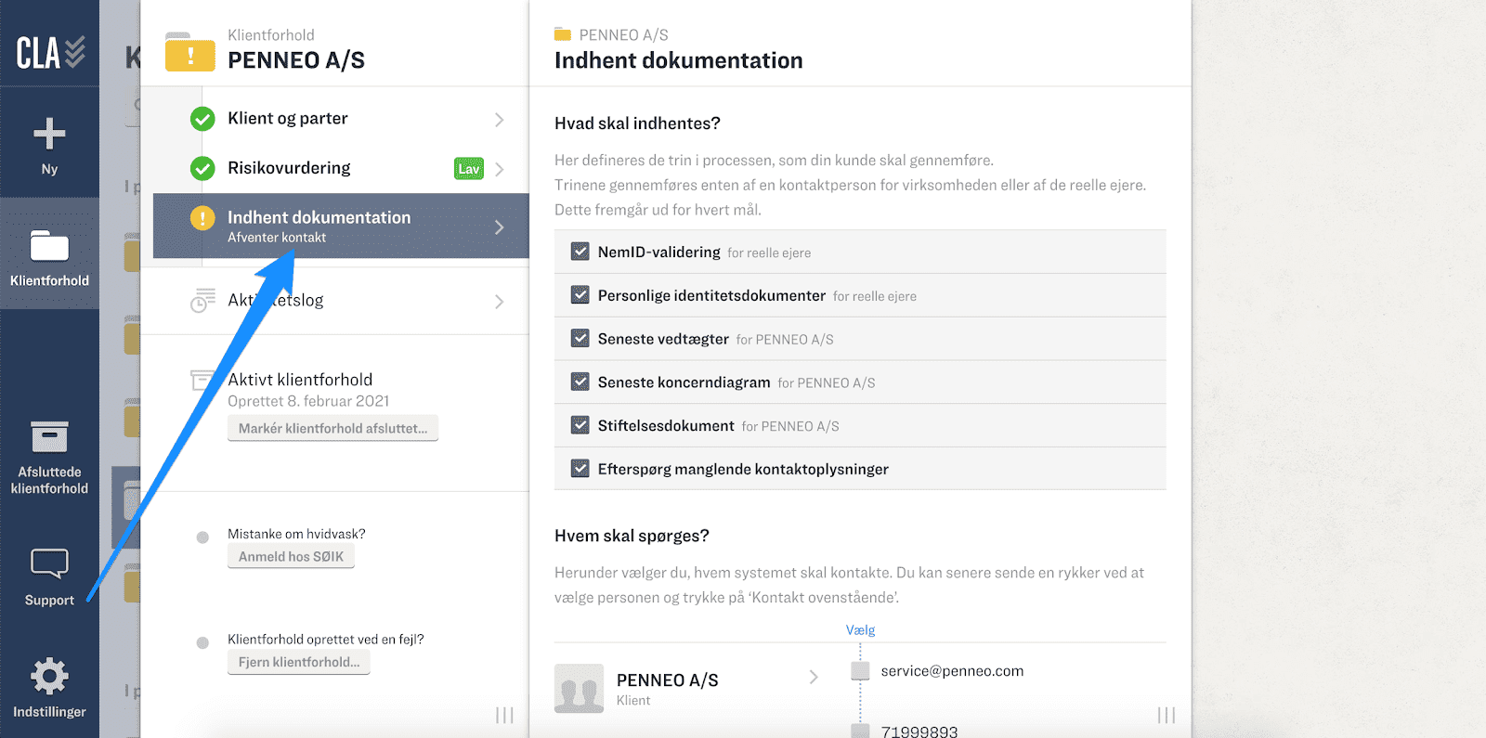Select Indhent dokumentation step
Viewport: 1486px width, 738px height.
(341, 226)
